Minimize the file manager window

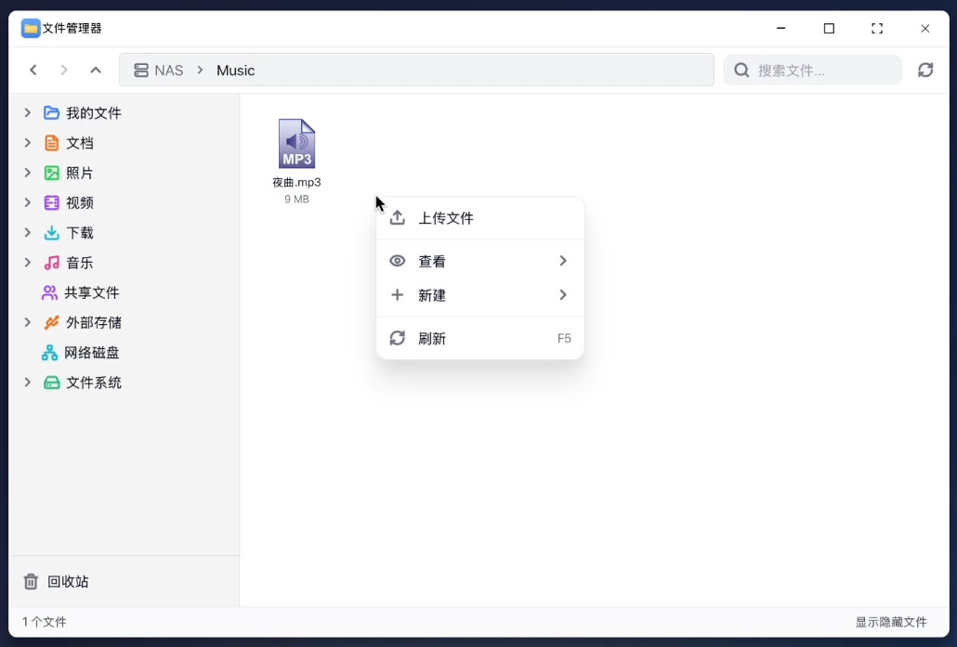[780, 28]
